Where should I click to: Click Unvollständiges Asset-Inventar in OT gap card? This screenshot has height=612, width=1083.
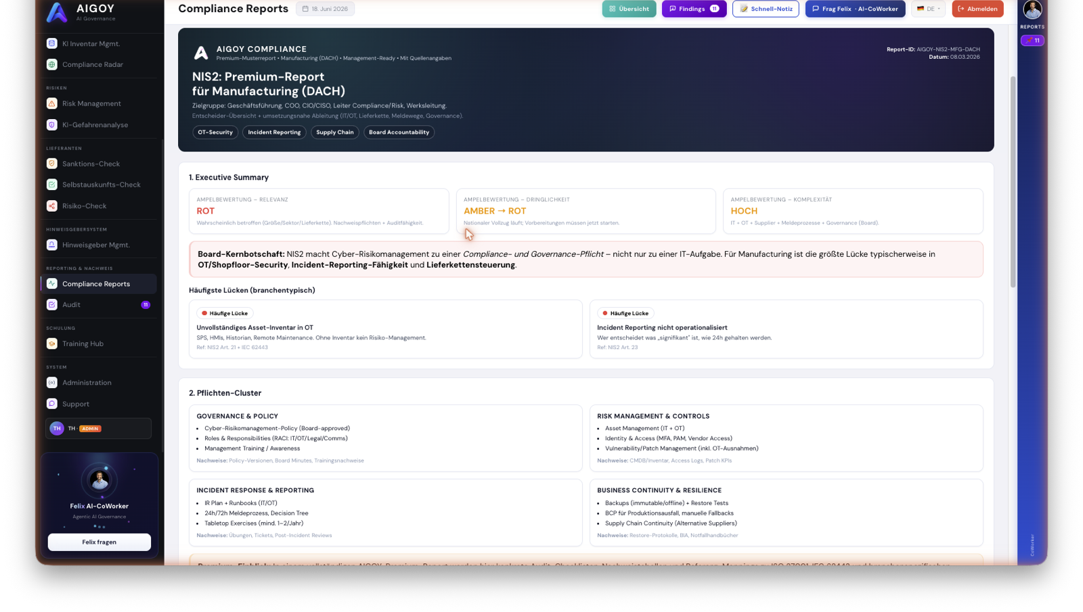tap(385, 329)
